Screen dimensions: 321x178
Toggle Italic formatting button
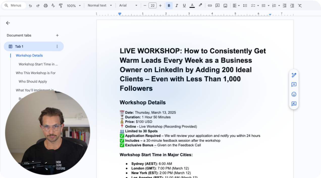pyautogui.click(x=177, y=6)
